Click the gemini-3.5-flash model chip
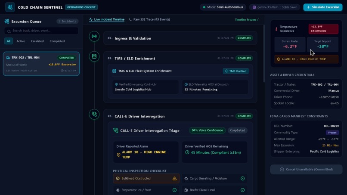 (x=275, y=7)
